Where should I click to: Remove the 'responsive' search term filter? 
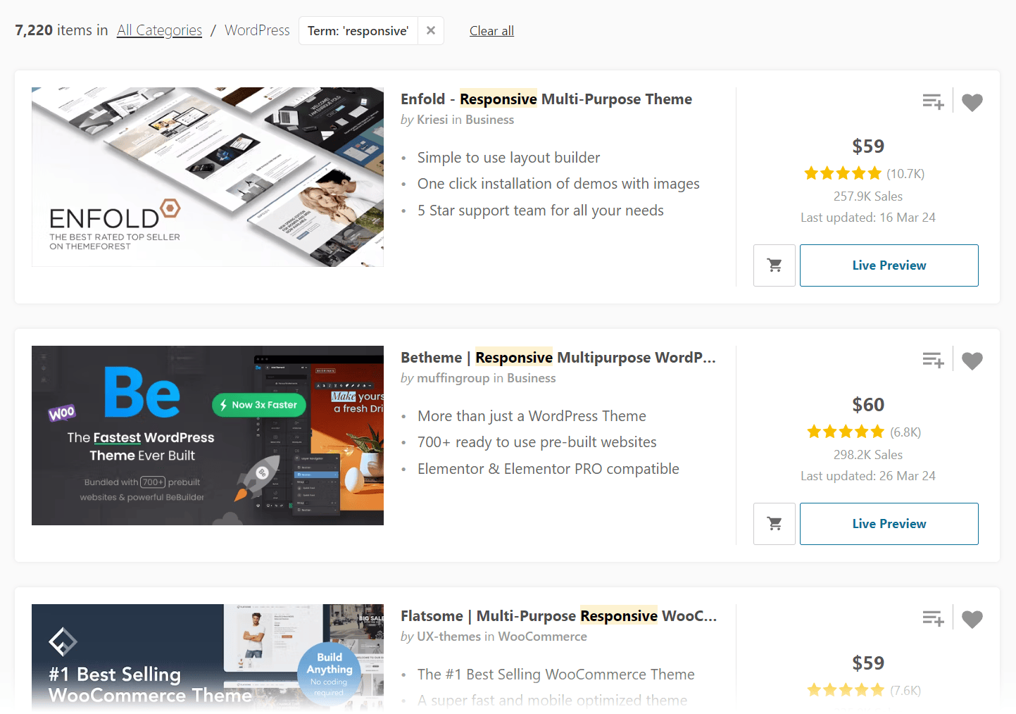pos(431,30)
